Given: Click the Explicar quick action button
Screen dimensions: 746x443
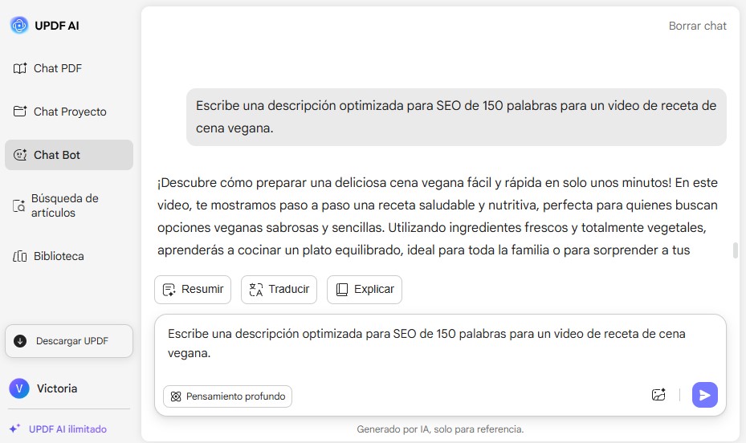Looking at the screenshot, I should tap(365, 290).
